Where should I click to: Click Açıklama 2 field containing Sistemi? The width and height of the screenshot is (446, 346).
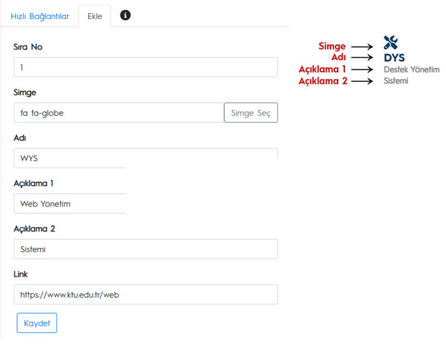146,249
